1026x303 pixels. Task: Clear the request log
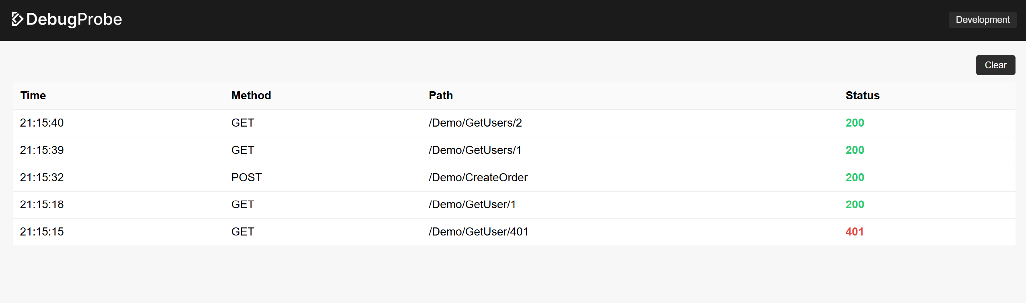(x=995, y=65)
